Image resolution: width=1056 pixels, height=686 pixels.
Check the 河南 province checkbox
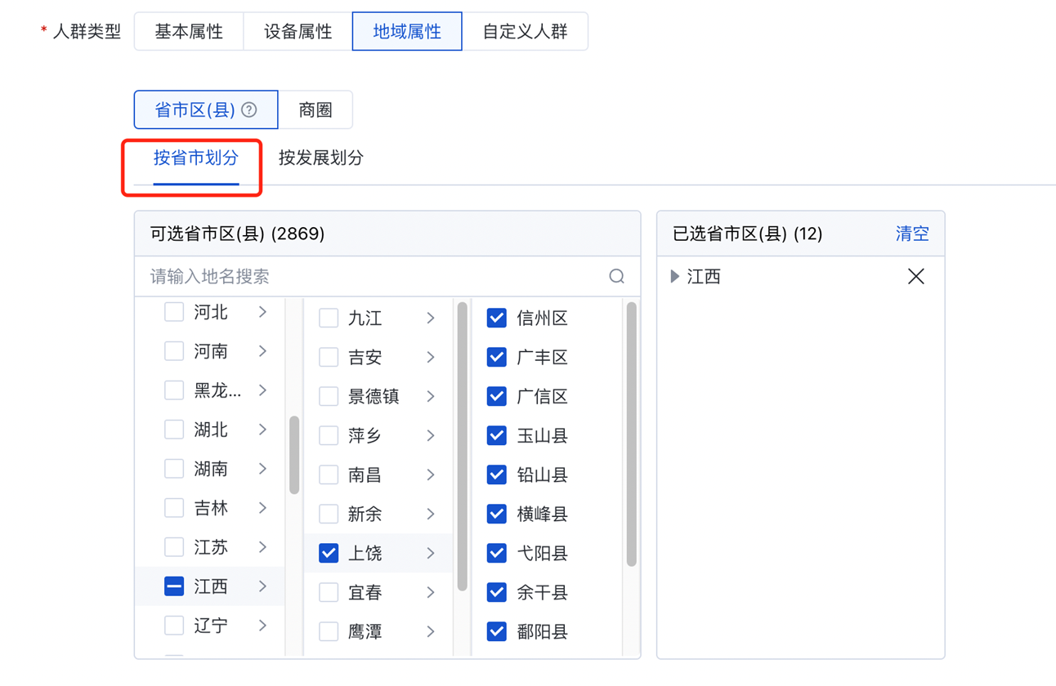(174, 351)
